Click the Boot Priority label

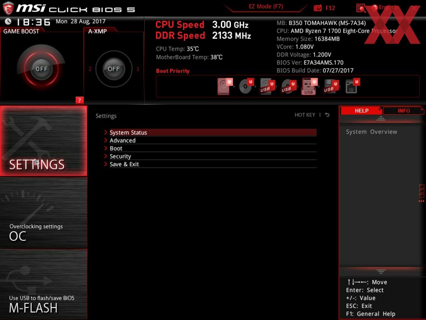point(173,71)
